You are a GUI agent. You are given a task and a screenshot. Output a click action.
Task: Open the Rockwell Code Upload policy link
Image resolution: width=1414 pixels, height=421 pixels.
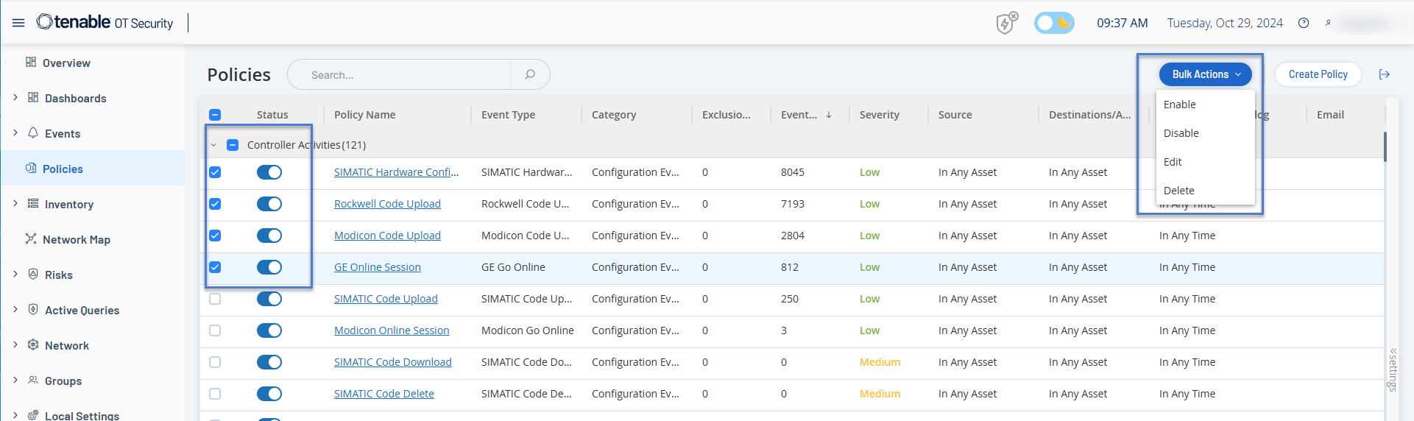pos(387,204)
